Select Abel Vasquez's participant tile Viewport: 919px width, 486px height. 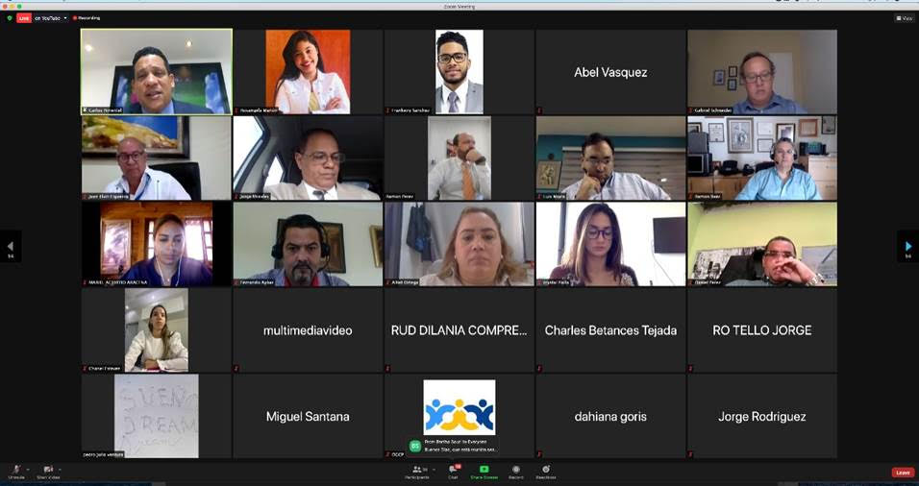click(610, 72)
